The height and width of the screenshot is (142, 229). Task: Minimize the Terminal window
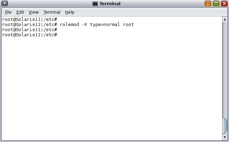pos(208,4)
